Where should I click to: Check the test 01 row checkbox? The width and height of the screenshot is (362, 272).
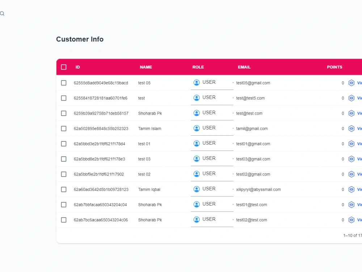point(64,144)
